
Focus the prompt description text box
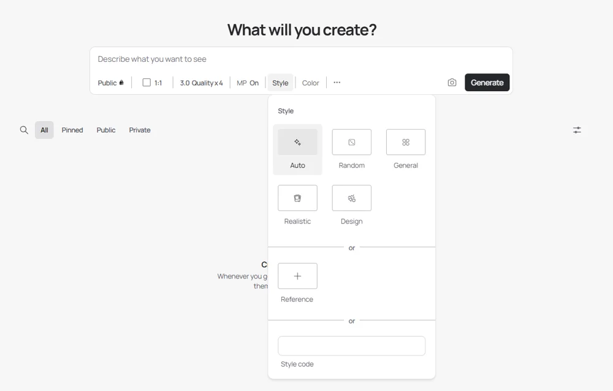[x=301, y=59]
